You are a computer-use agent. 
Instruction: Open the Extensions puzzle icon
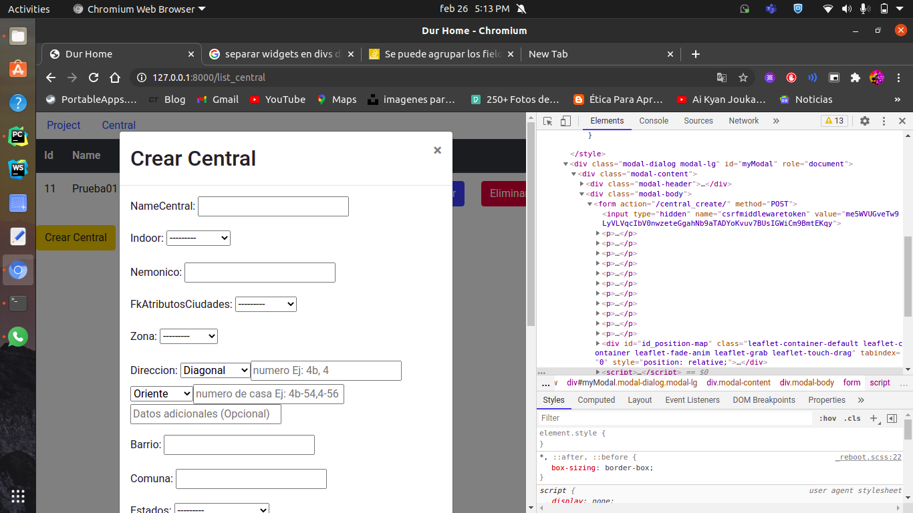tap(855, 77)
